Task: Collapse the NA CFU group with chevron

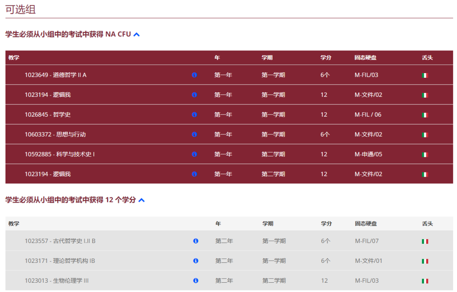Action: coord(136,34)
